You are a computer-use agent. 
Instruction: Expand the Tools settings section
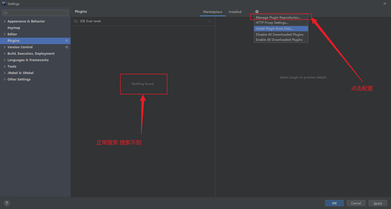pyautogui.click(x=4, y=66)
